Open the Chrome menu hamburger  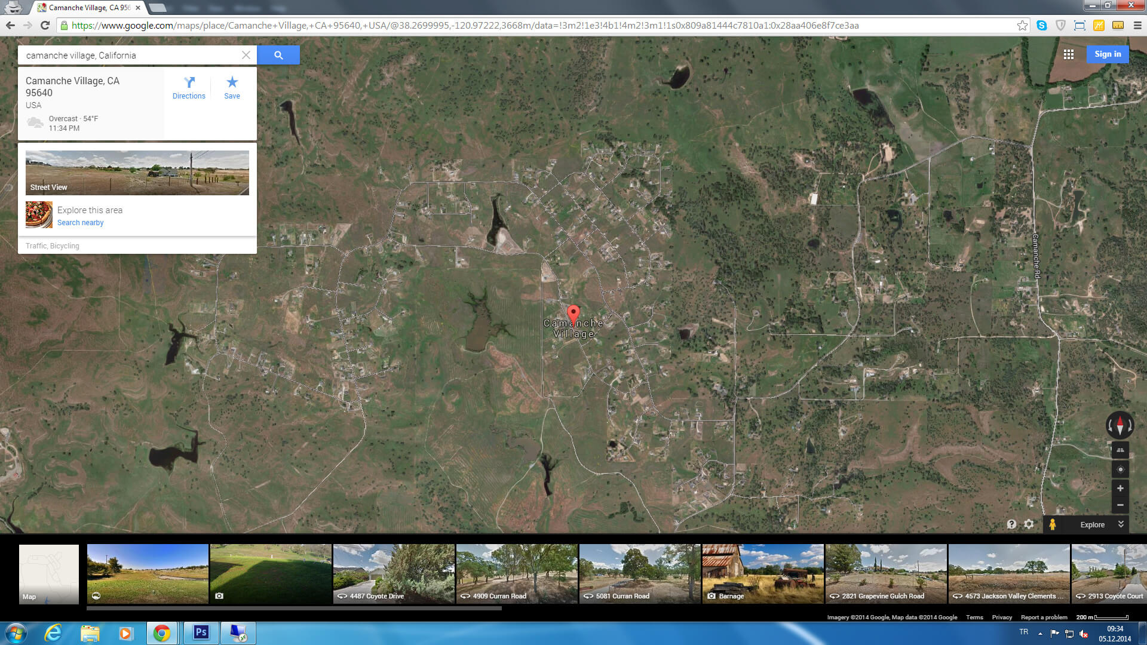pos(1137,26)
